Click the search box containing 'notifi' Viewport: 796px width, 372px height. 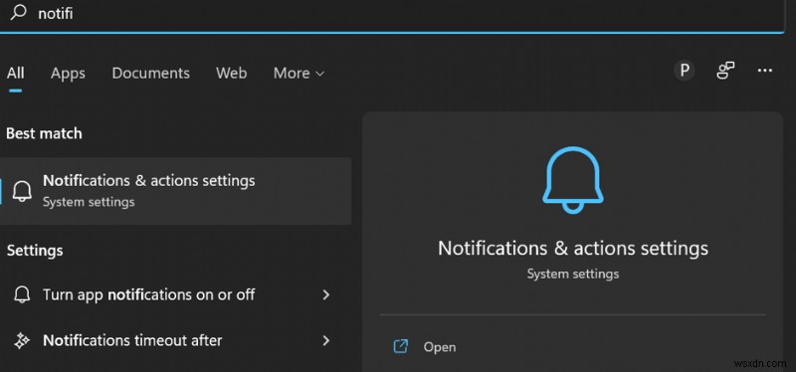point(391,15)
